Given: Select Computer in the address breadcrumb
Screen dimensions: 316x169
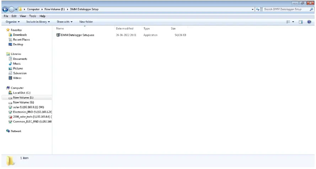Looking at the screenshot, I should (x=33, y=9).
